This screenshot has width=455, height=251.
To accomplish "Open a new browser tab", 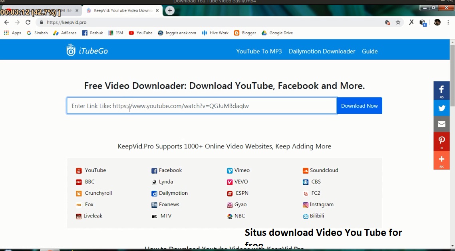I will tap(170, 10).
